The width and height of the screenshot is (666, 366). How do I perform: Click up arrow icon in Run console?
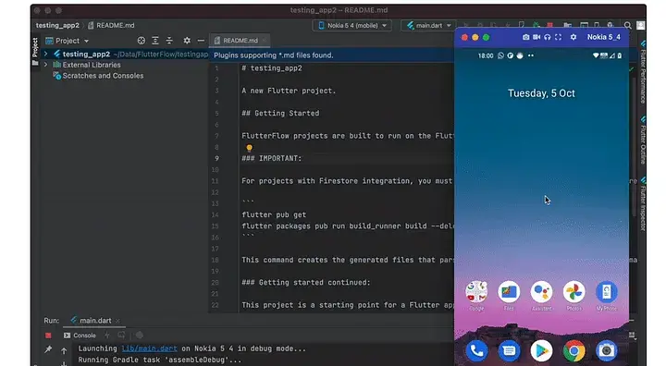64,350
